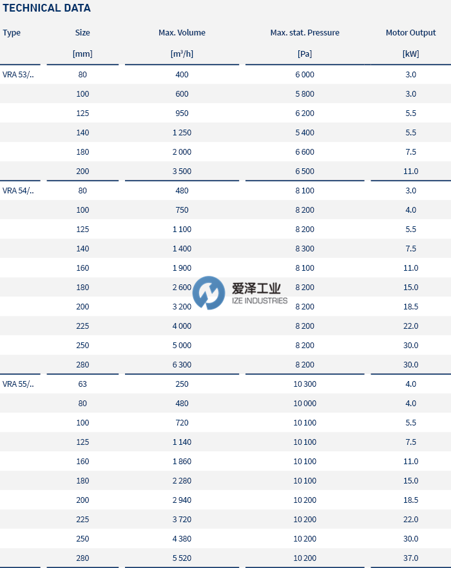451x568 pixels.
Task: Click the 6 300 max volume cell
Action: [182, 365]
